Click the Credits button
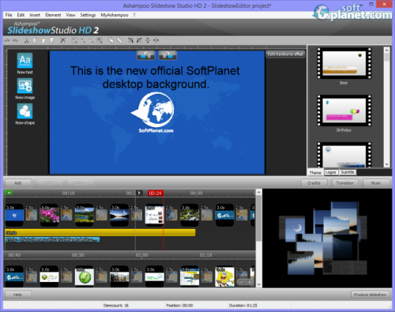 314,183
